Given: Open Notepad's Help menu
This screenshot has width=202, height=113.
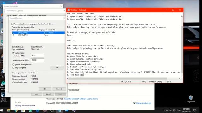Looking at the screenshot, I should [92, 13].
